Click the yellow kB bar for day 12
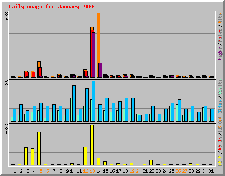 click(x=85, y=156)
